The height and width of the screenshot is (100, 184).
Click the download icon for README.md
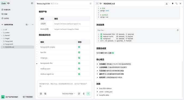167,4
